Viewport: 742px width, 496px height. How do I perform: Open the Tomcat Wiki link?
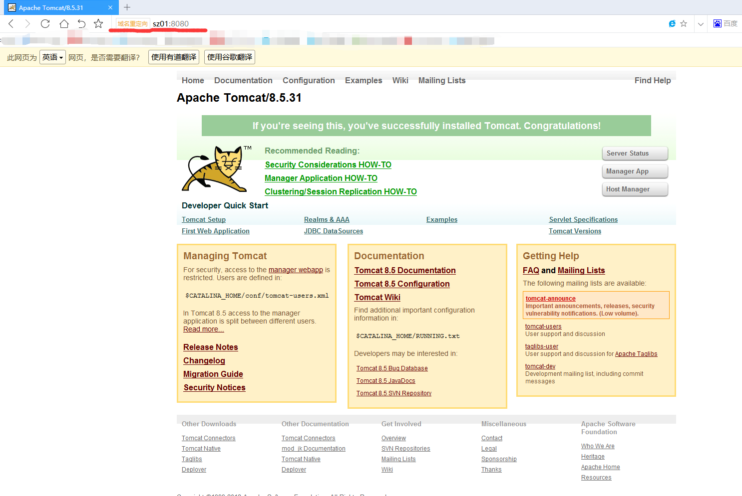coord(377,297)
